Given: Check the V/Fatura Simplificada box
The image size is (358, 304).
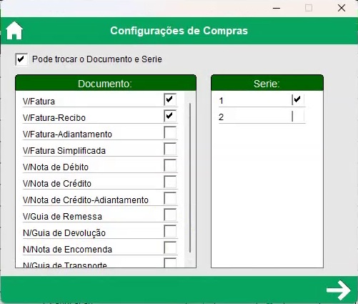Looking at the screenshot, I should coord(170,149).
